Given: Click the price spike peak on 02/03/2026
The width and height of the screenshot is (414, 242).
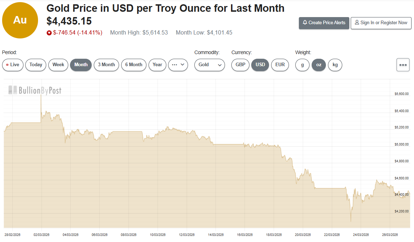Looking at the screenshot, I should click(x=41, y=95).
